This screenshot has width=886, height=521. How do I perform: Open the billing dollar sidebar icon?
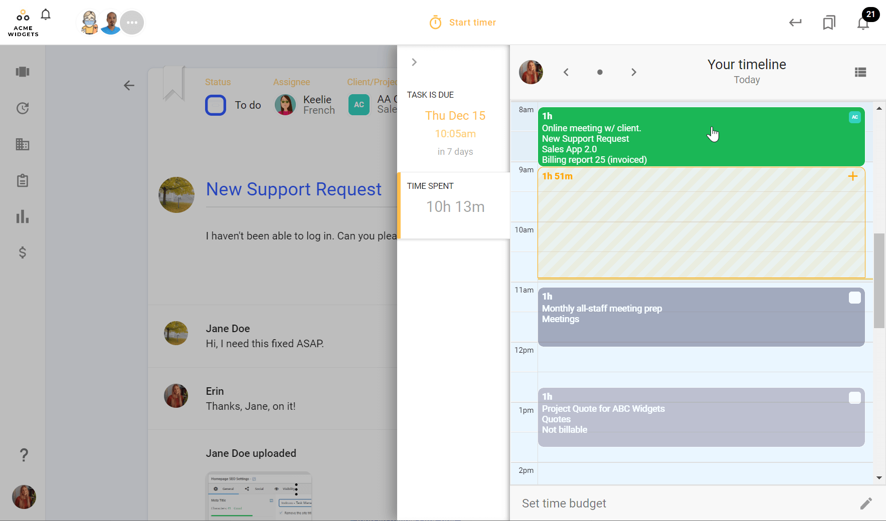(x=23, y=252)
